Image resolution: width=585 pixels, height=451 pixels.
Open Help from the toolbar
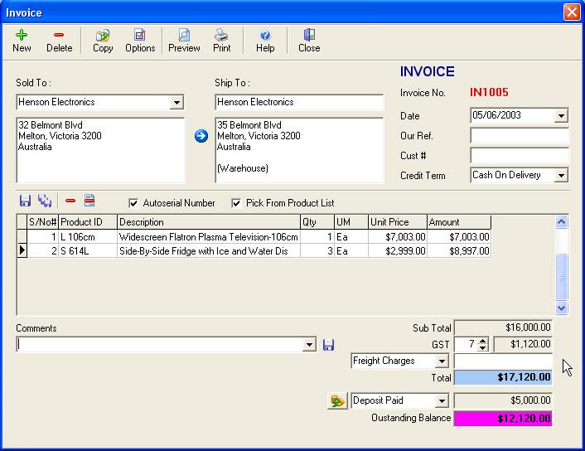265,41
